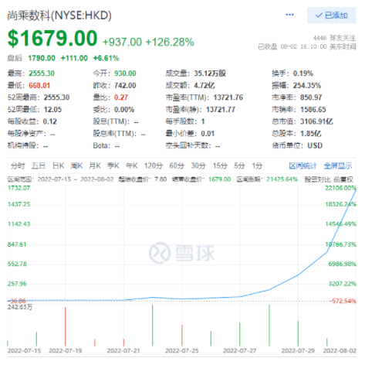
Task: Click the 量比 value 0.27
Action: pos(121,97)
